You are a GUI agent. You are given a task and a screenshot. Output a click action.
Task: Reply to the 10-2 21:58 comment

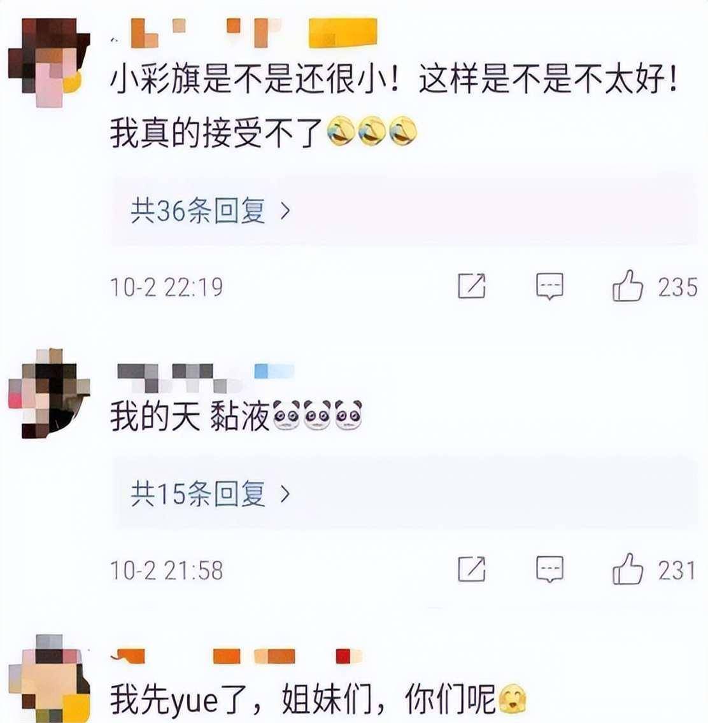coord(550,570)
